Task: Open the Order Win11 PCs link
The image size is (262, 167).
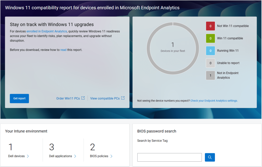Action: click(x=68, y=98)
